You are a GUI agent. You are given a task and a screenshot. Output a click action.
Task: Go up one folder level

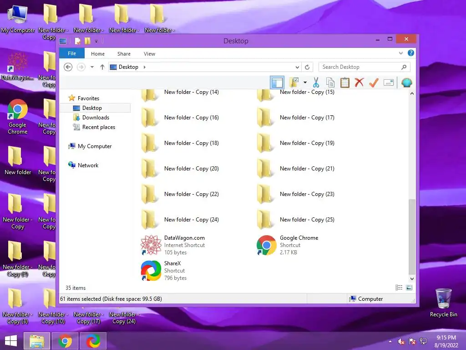pos(102,67)
